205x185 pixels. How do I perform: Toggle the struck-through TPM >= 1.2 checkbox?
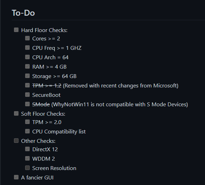pyautogui.click(x=27, y=85)
